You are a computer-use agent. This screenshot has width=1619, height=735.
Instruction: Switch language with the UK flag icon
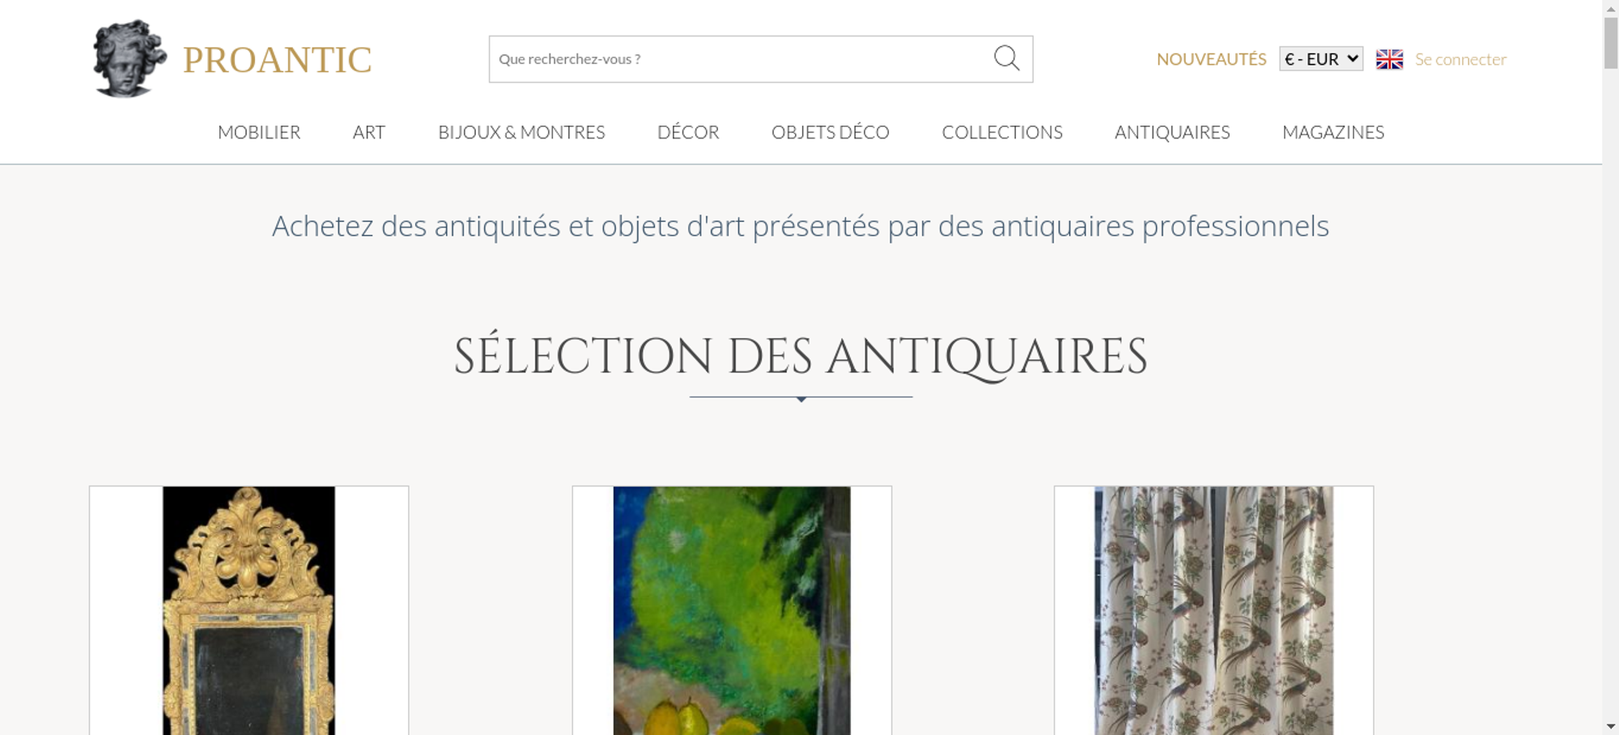1389,59
